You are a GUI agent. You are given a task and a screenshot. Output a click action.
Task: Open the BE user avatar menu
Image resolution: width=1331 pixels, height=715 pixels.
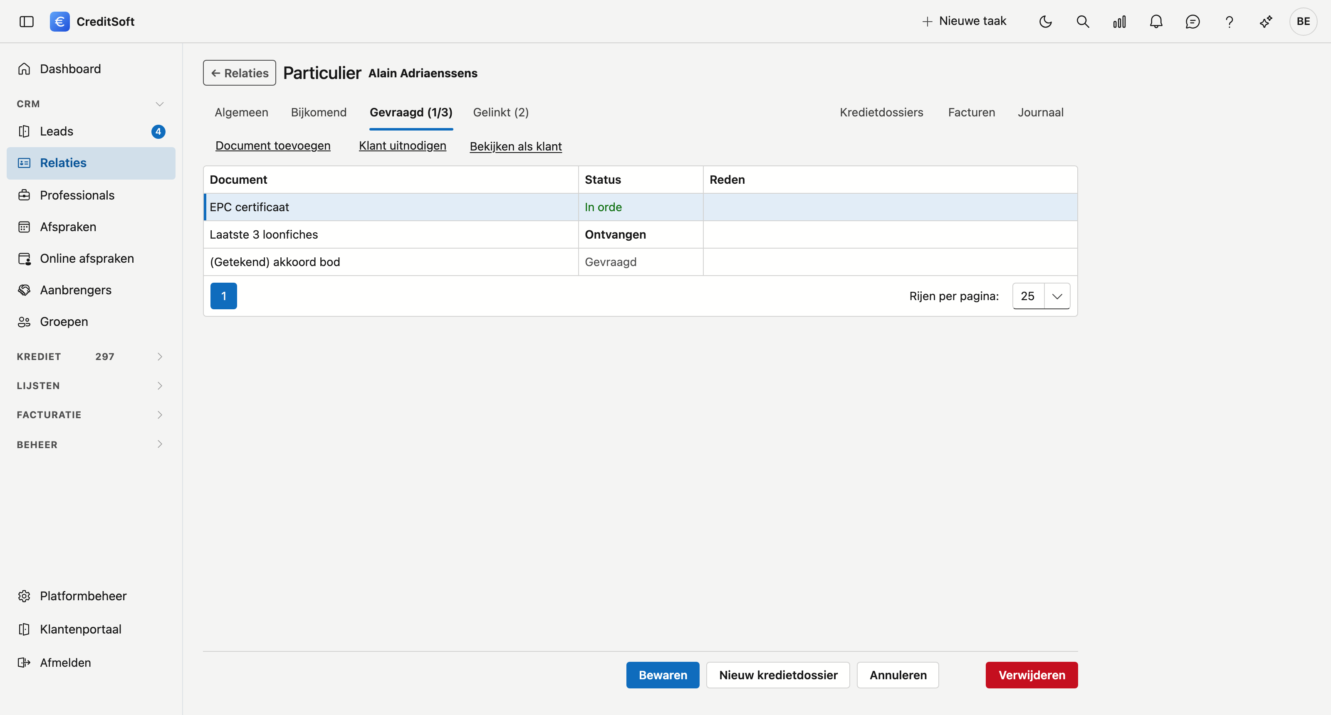[1303, 21]
